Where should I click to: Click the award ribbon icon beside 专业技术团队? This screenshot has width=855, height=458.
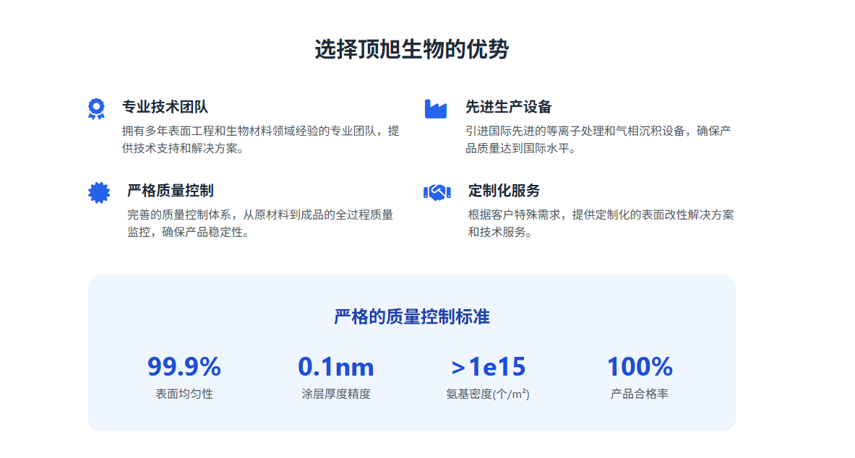[96, 108]
